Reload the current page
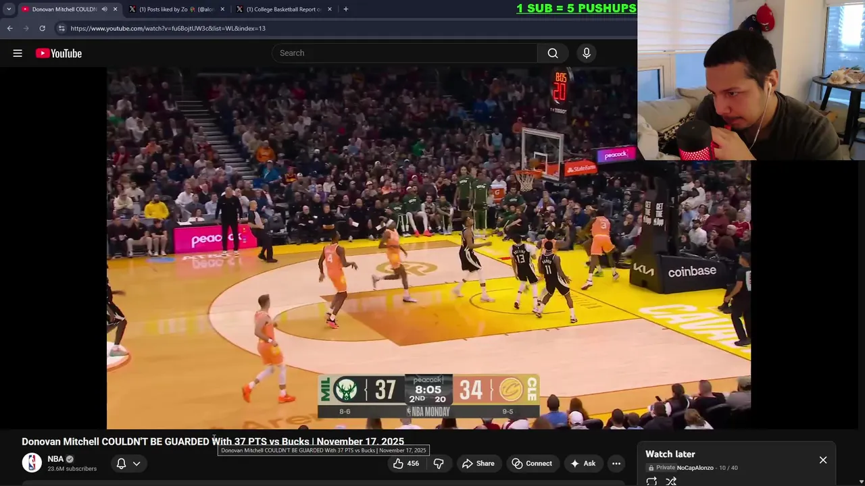865x486 pixels. click(x=42, y=28)
